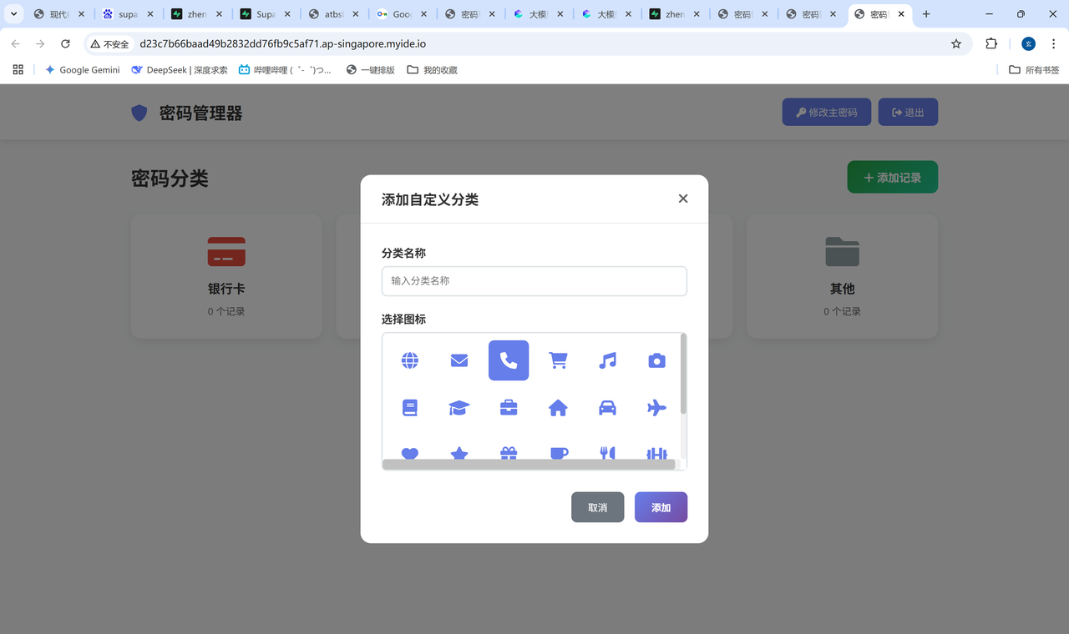Pick the highlighted phone icon
The height and width of the screenshot is (634, 1069).
[x=509, y=360]
